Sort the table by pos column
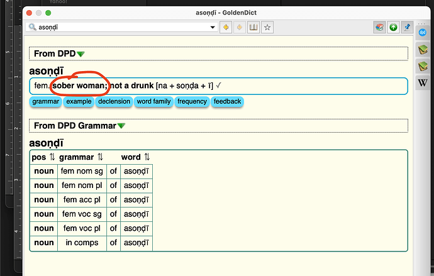Image resolution: width=434 pixels, height=276 pixels. 52,157
